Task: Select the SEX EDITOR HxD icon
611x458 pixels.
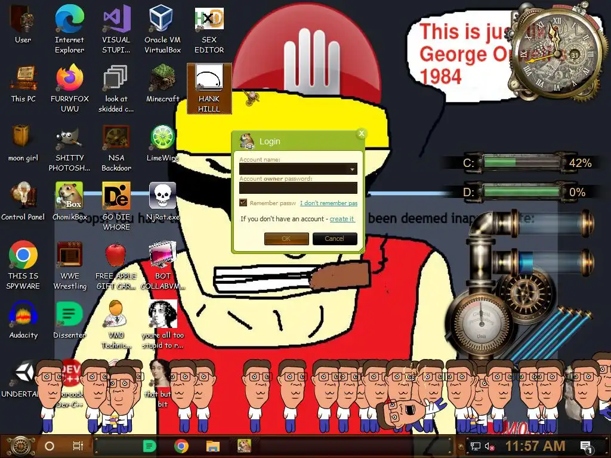Action: 209,29
